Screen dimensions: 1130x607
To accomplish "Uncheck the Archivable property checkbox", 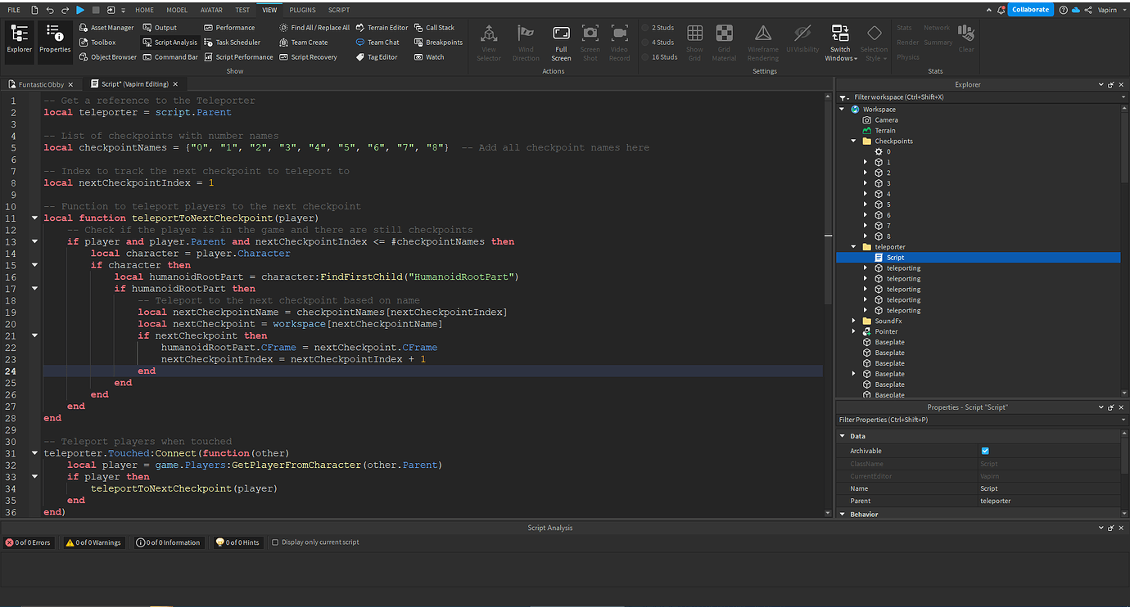I will (985, 451).
